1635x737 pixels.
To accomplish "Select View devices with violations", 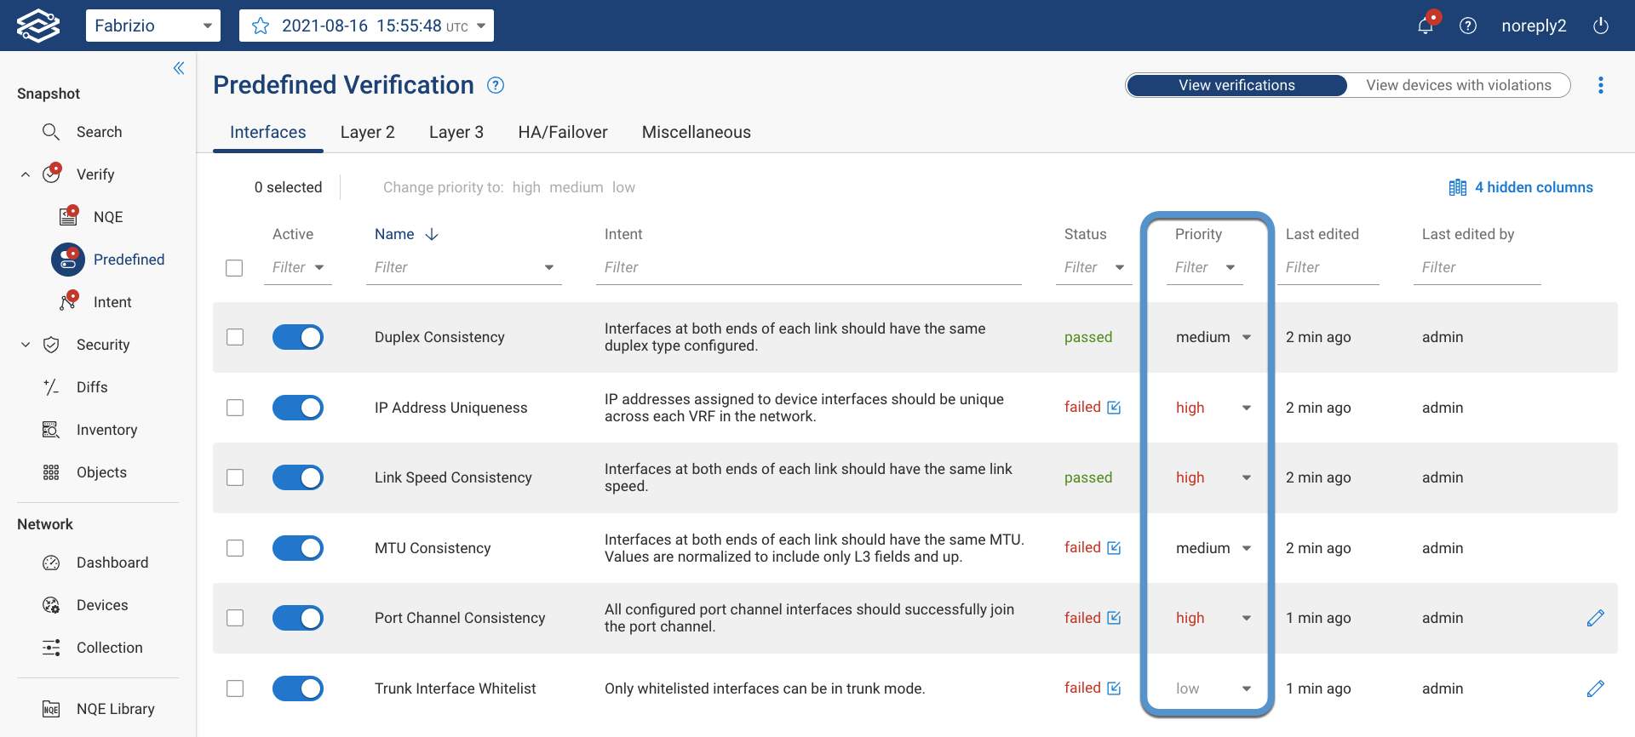I will pos(1458,85).
